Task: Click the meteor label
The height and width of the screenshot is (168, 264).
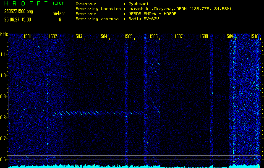Action: [x=59, y=13]
